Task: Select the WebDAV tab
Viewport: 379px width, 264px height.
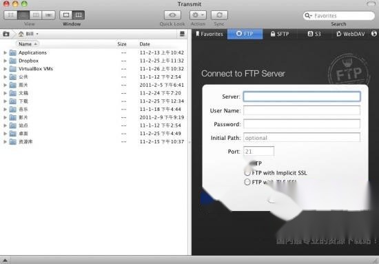Action: point(351,34)
